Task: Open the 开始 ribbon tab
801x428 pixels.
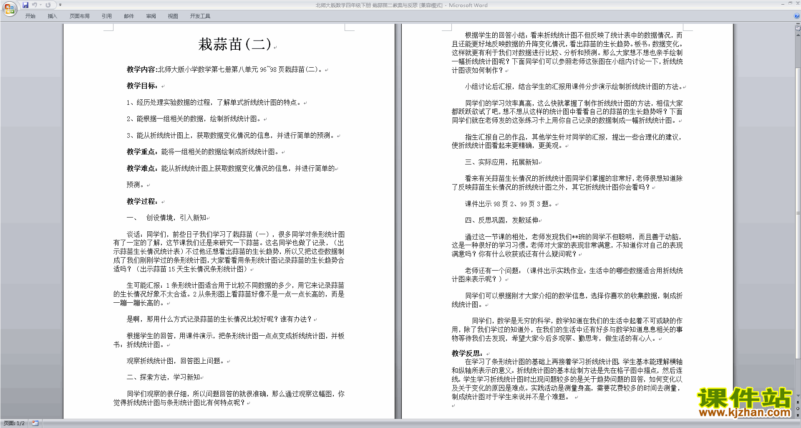Action: tap(30, 16)
